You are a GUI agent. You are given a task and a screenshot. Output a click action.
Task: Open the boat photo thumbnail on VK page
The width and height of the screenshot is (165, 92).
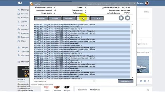click(x=143, y=64)
